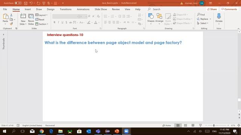Collapse the ribbon with the chevron
Viewport: 241px width, 135px height.
point(238,28)
